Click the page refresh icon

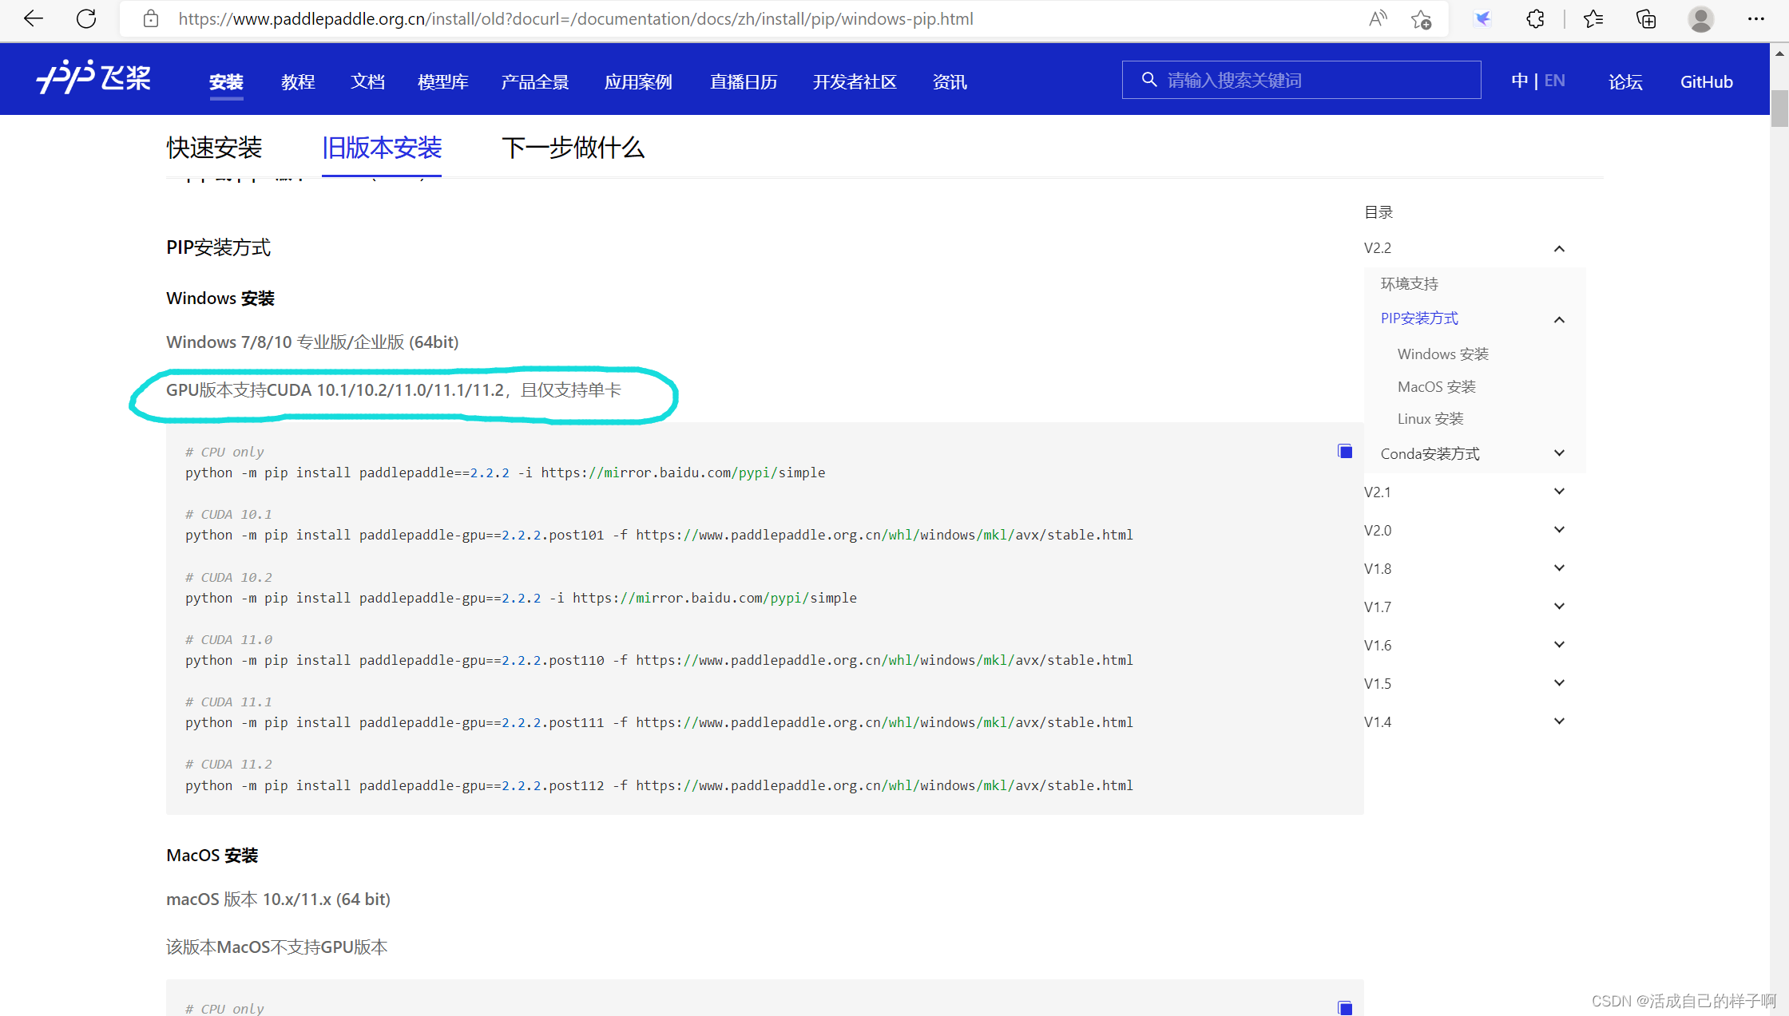(86, 18)
